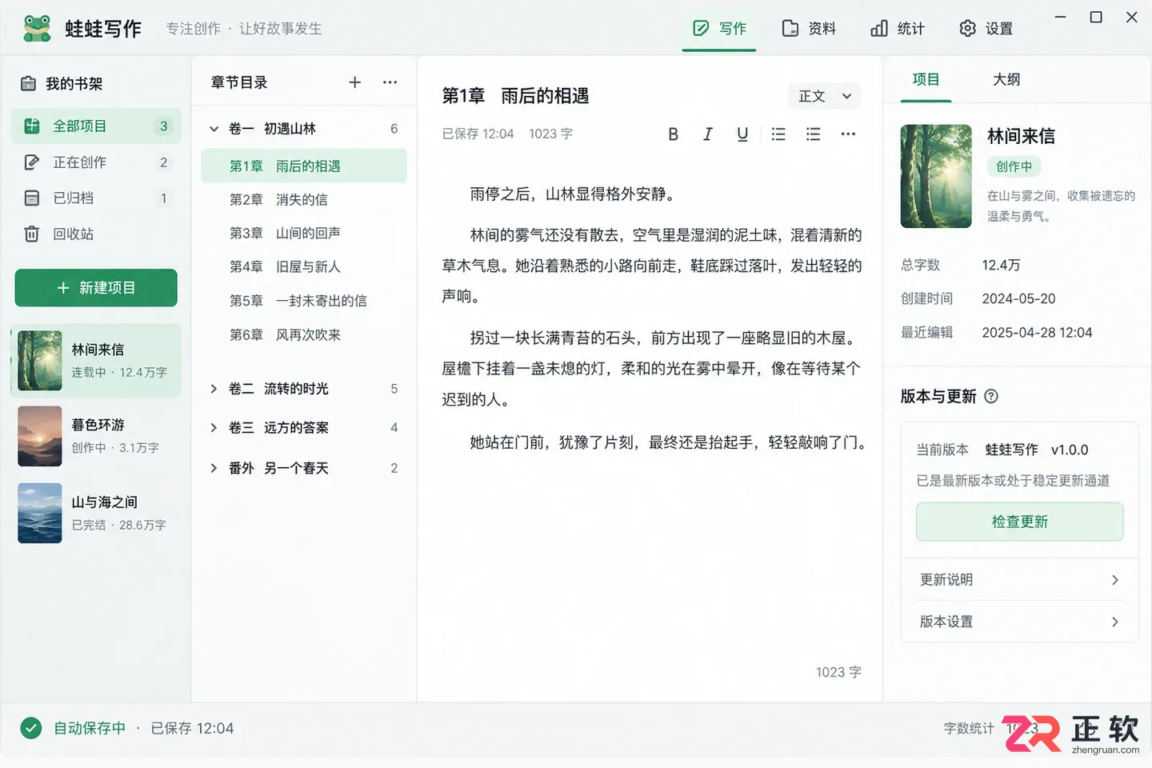Viewport: 1152px width, 768px height.
Task: Select 已归档 archive entry
Action: [x=96, y=198]
